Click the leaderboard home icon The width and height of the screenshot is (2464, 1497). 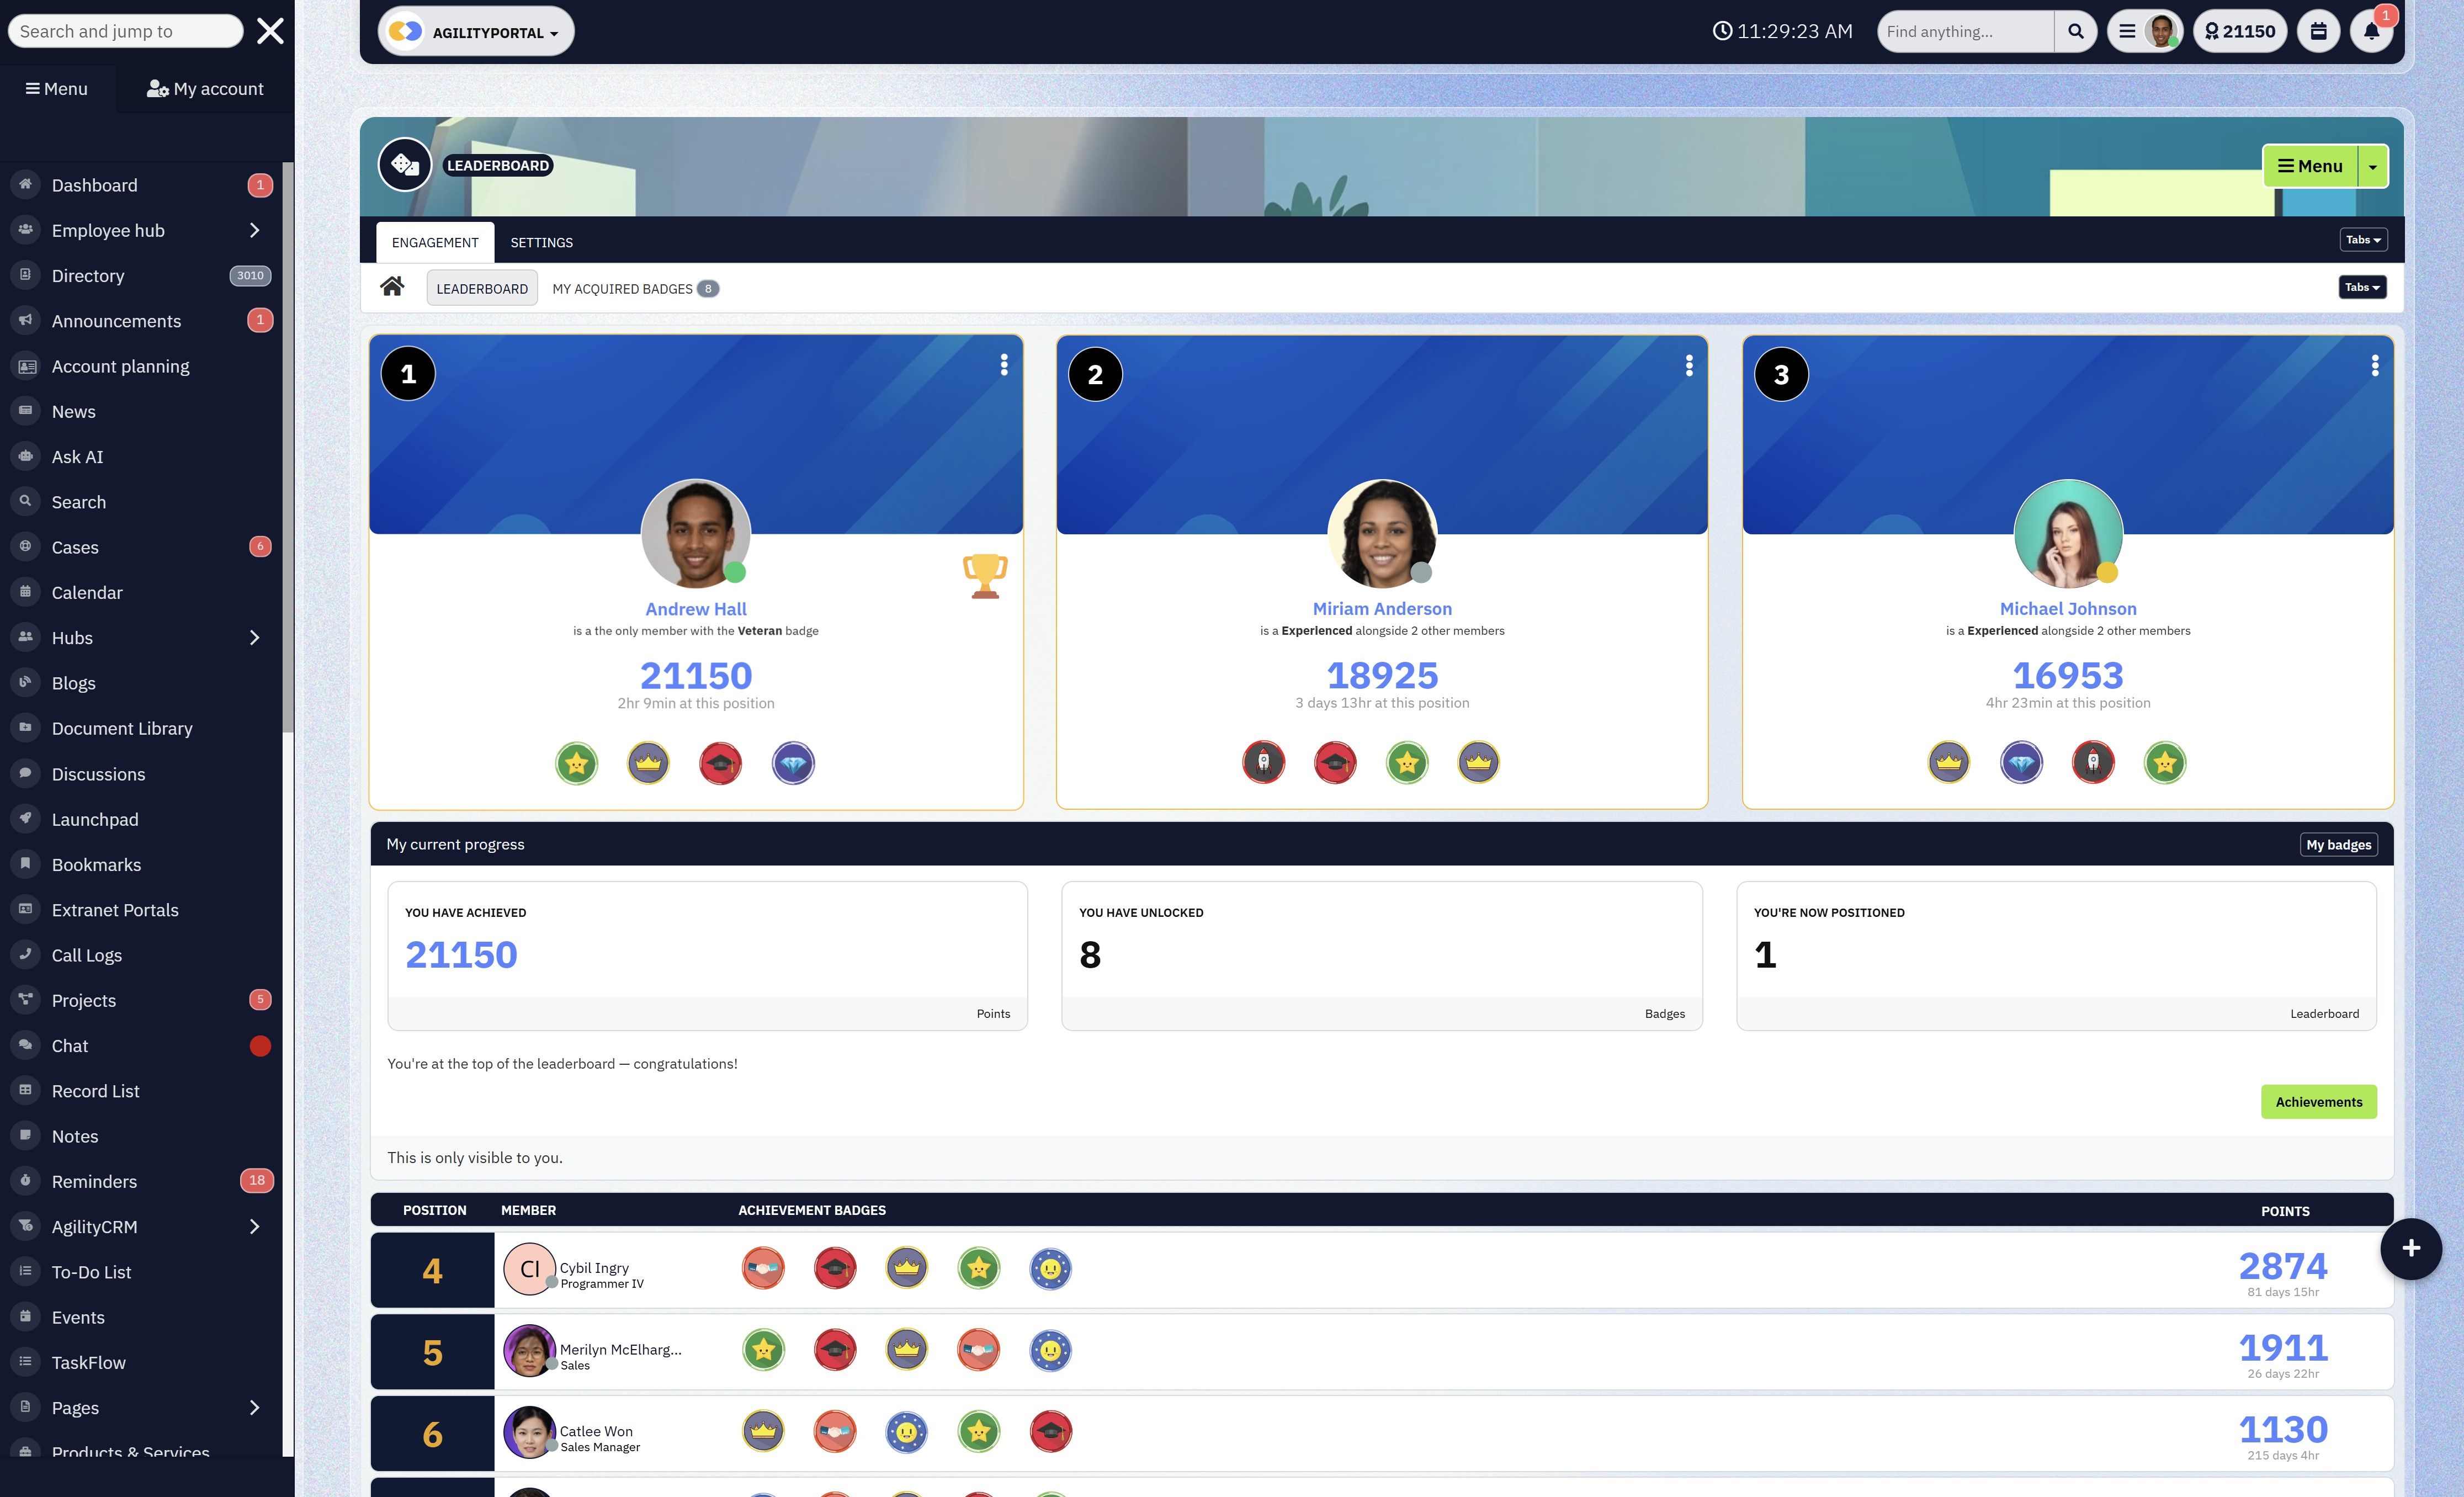pyautogui.click(x=392, y=287)
